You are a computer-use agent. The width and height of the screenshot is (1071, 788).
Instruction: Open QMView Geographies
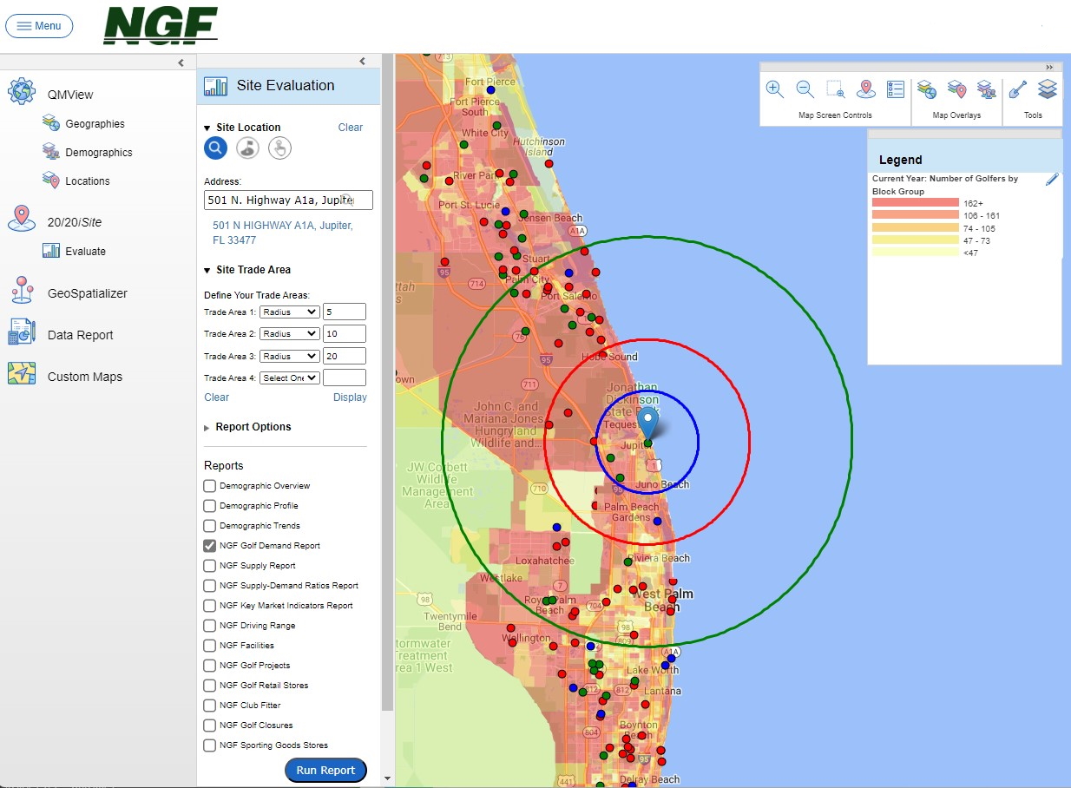coord(95,124)
